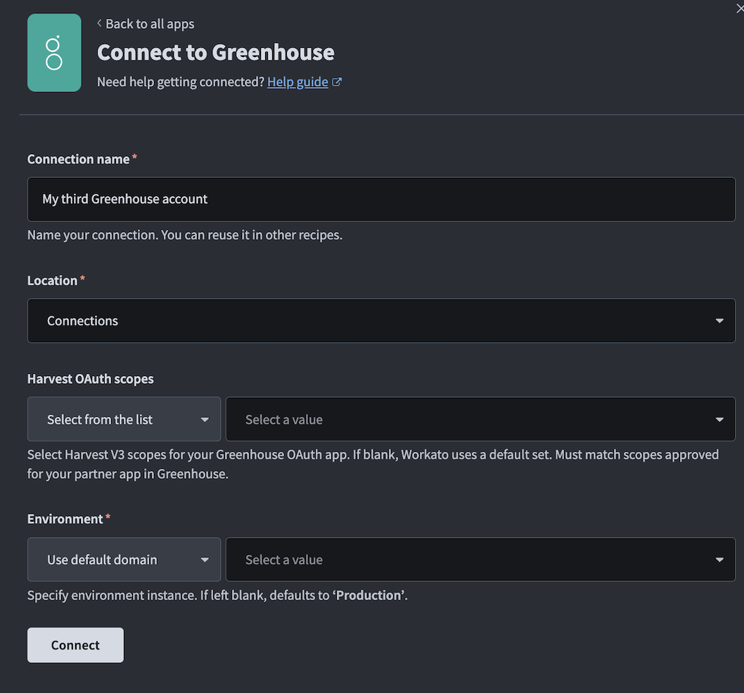Click the Select from the list option
This screenshot has height=693, width=744.
pos(99,419)
